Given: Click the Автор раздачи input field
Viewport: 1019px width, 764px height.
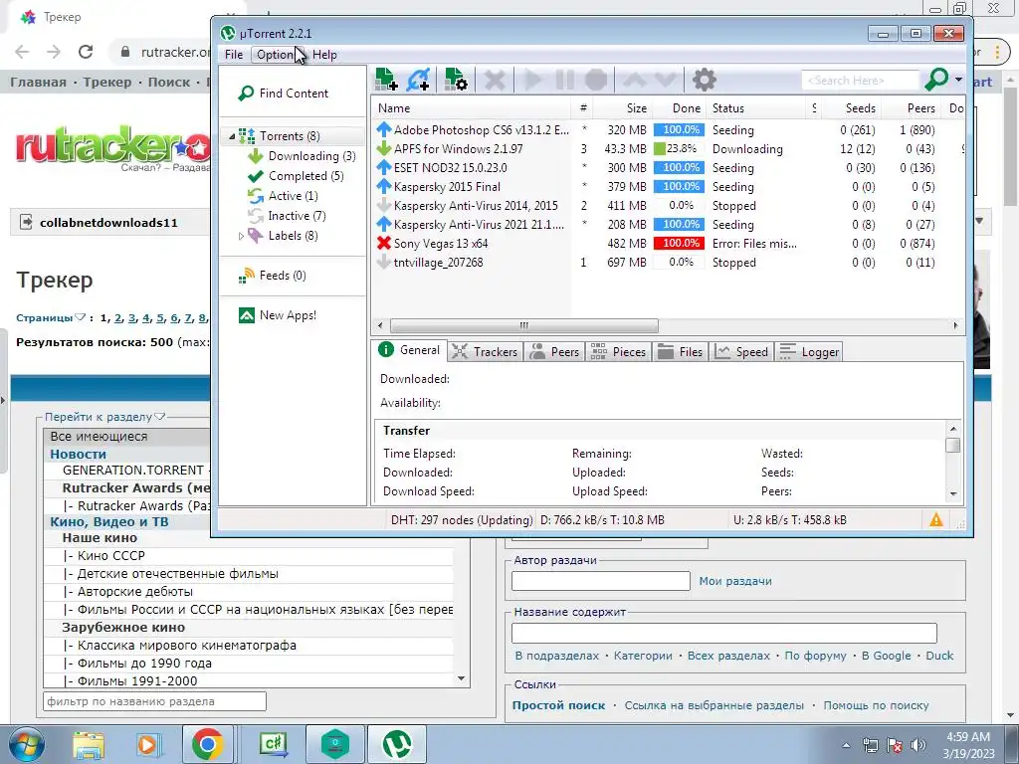Looking at the screenshot, I should (600, 581).
